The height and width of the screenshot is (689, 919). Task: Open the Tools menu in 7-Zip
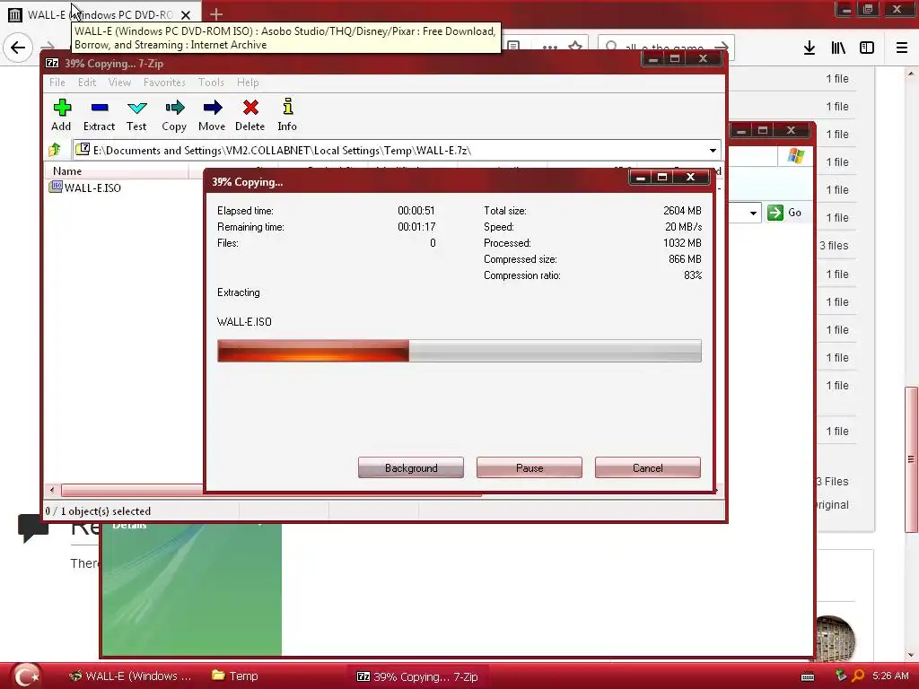211,83
